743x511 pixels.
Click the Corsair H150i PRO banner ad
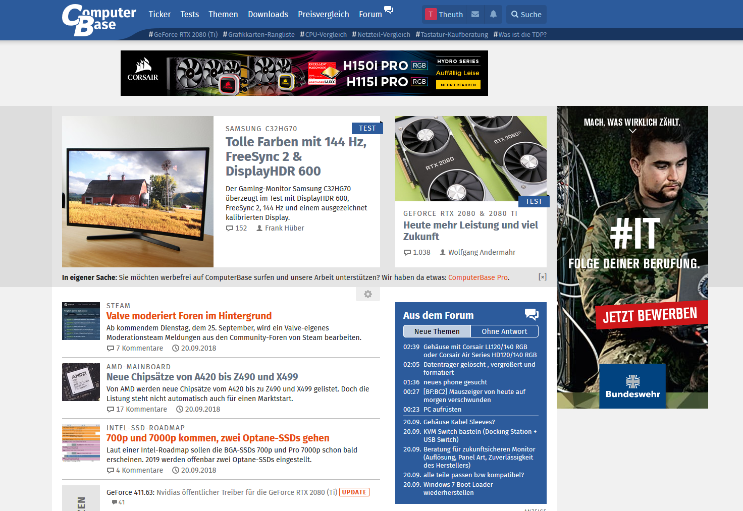pyautogui.click(x=304, y=73)
